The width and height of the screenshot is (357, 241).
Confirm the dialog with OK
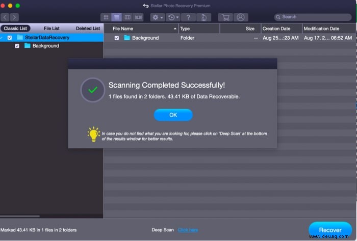click(x=173, y=115)
